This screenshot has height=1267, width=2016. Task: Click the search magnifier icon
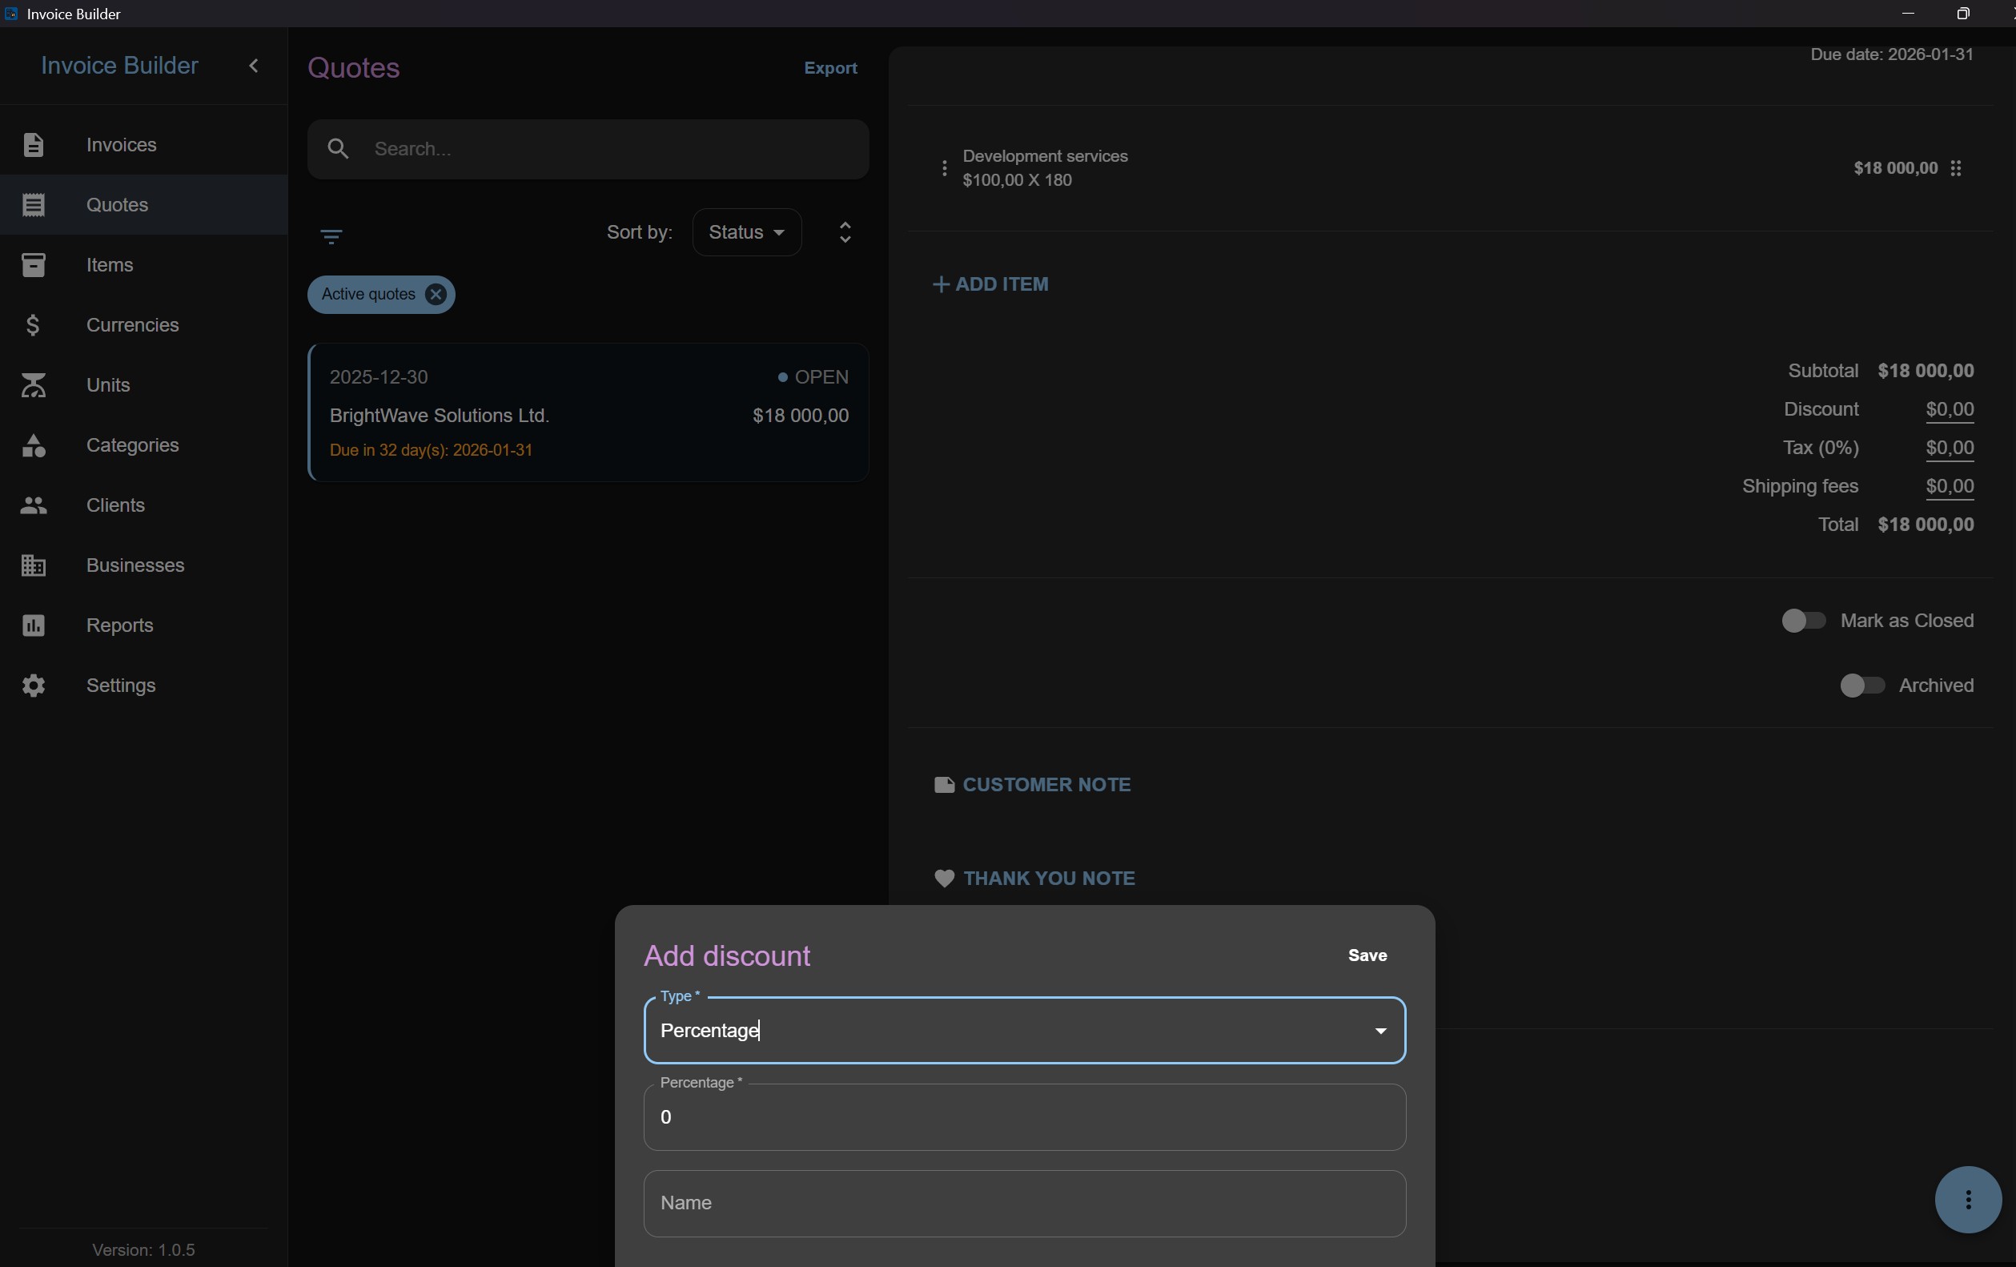338,149
